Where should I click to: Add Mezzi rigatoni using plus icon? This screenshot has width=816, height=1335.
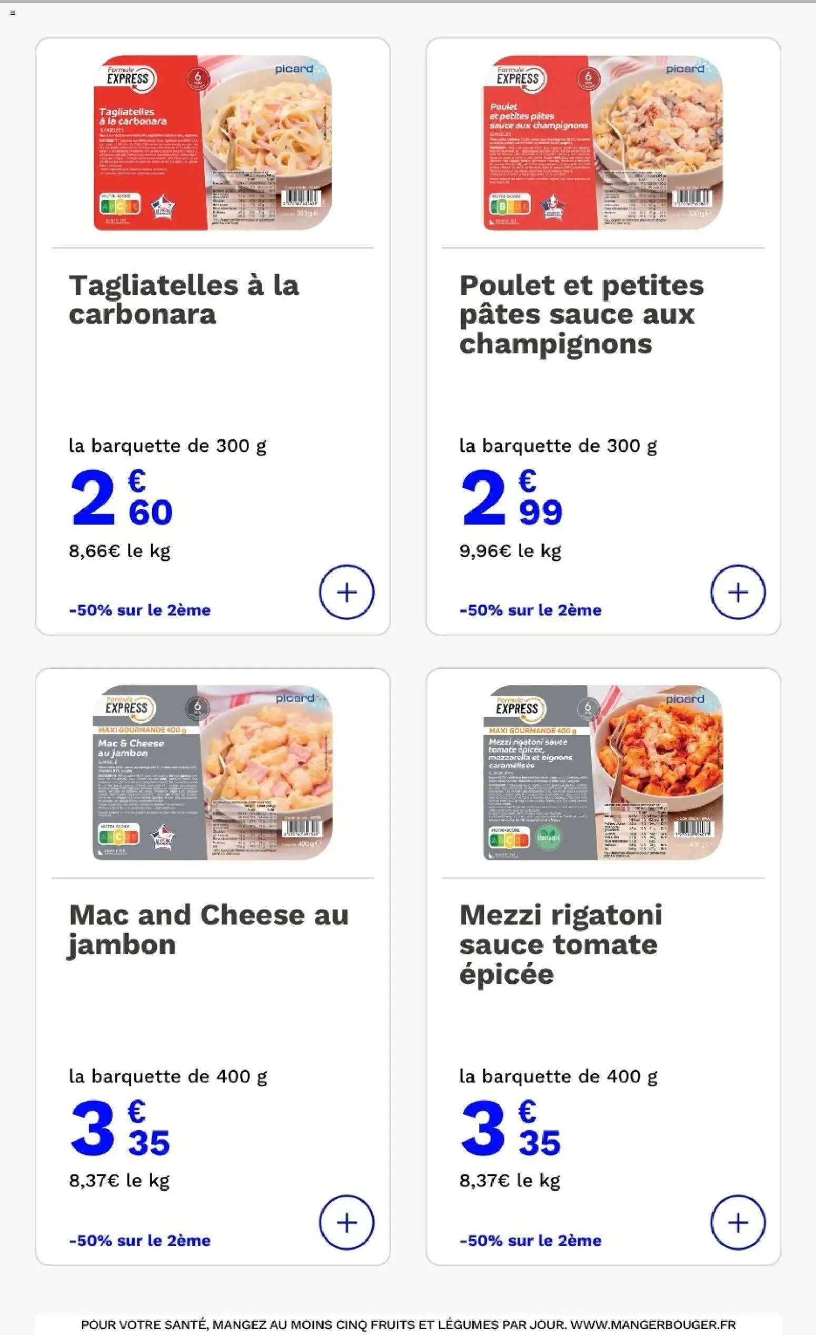pos(738,1222)
